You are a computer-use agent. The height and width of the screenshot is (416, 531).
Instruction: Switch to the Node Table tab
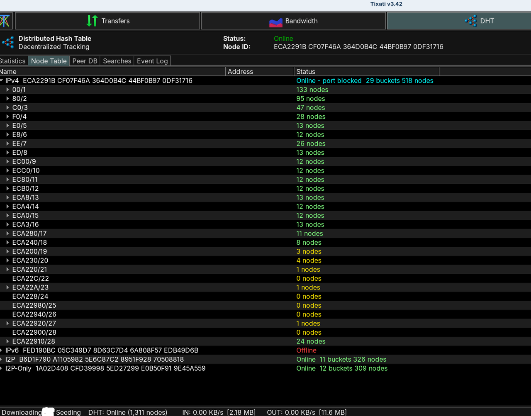click(49, 61)
